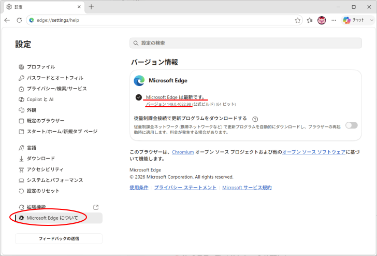Image resolution: width=377 pixels, height=256 pixels.
Task: Click external link icon beside 拡張機能
Action: (96, 207)
